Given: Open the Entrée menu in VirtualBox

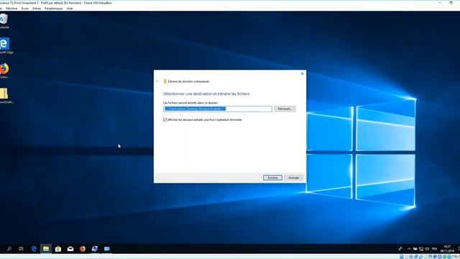Looking at the screenshot, I should [37, 9].
